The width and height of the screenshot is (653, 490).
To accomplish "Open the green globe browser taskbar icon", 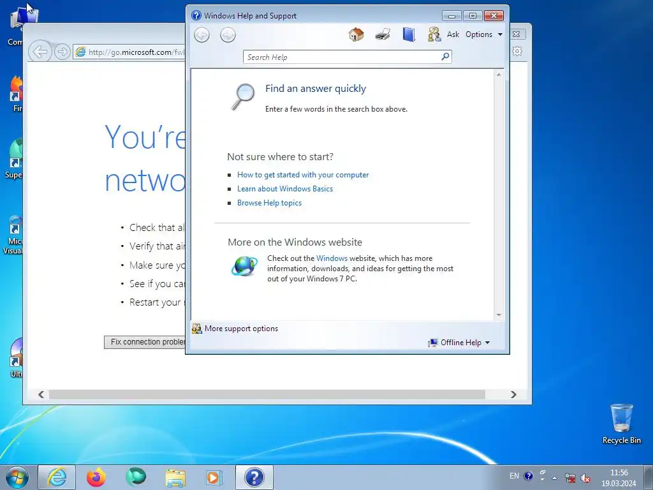I will (x=136, y=477).
